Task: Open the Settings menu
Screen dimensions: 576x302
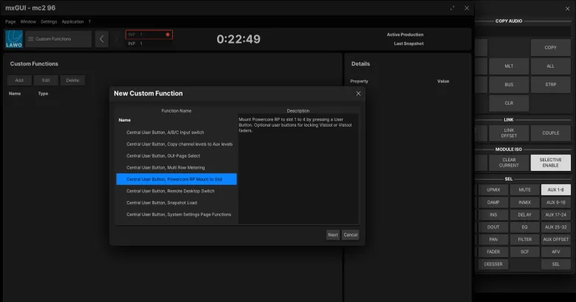Action: [49, 21]
